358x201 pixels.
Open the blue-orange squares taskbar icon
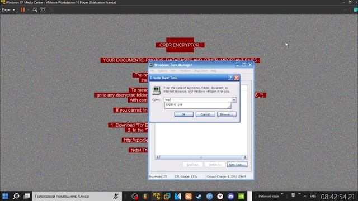click(167, 196)
